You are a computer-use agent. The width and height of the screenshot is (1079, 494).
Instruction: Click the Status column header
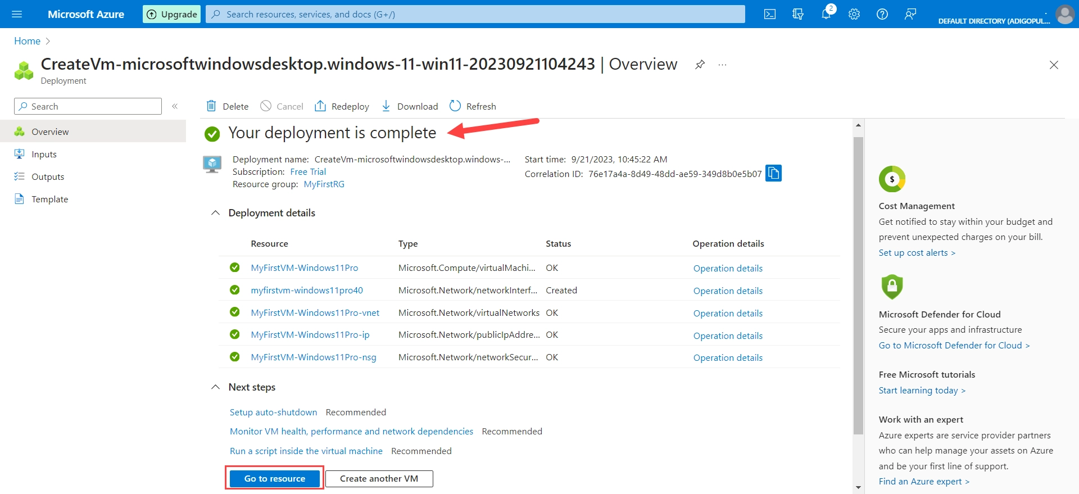[x=558, y=244]
